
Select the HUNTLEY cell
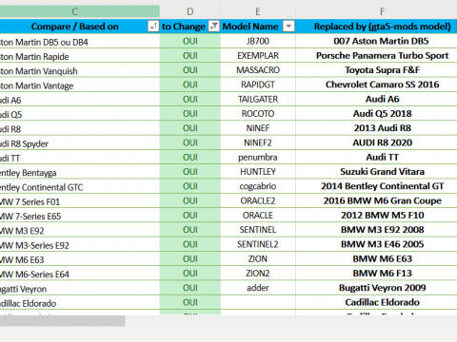(x=258, y=172)
